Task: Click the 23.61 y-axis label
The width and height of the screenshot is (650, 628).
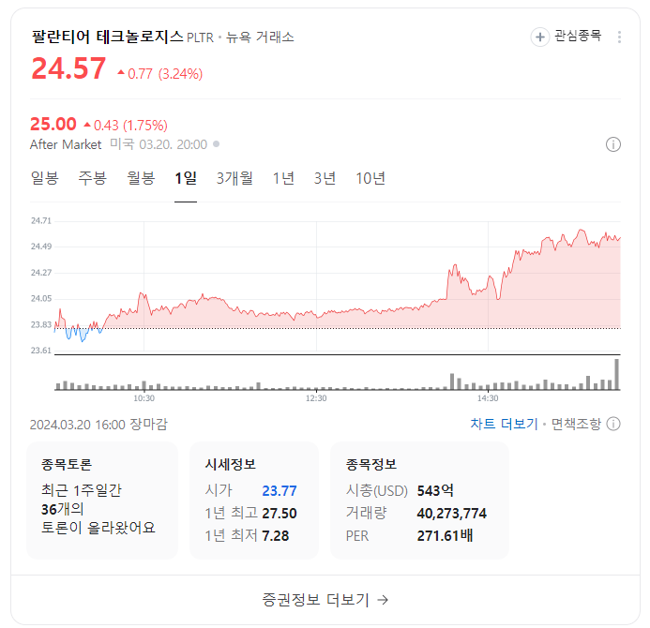Action: click(41, 351)
